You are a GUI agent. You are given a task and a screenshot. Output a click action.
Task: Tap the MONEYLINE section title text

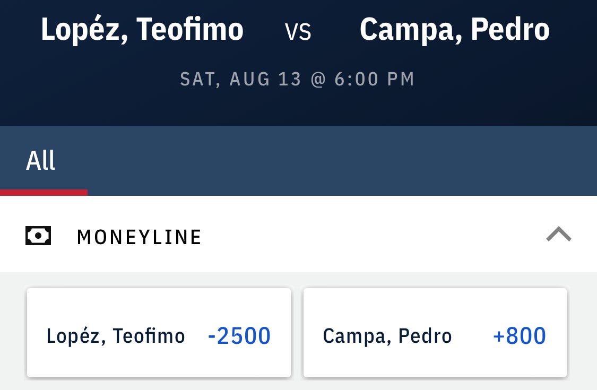[139, 237]
